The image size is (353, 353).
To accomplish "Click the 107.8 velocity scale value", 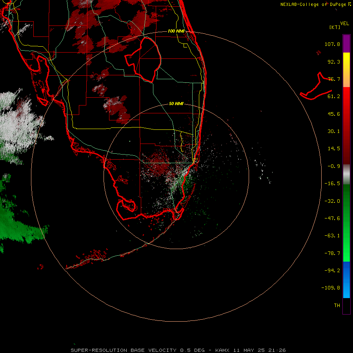I will click(x=332, y=44).
